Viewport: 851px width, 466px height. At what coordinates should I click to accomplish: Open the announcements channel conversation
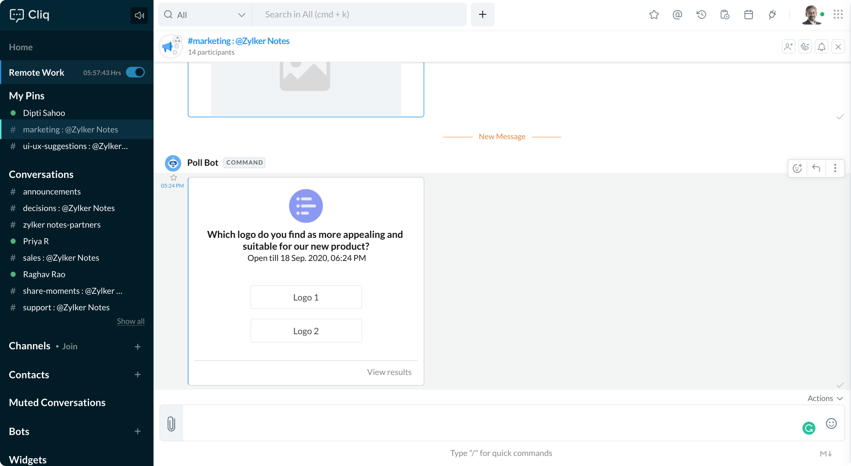point(52,191)
